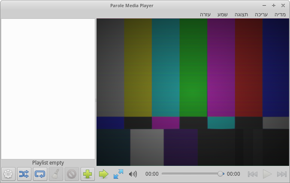290x183 pixels.
Task: Skip to the next track
Action: (281, 174)
